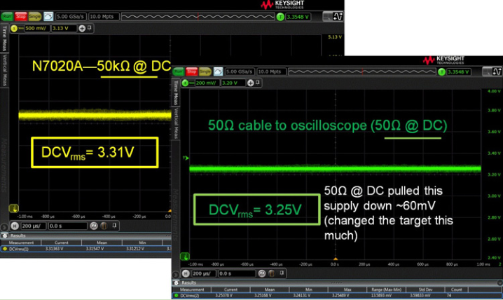Open the 5.00 GSa/s sample rate field, yellow window
The width and height of the screenshot is (503, 300).
(x=71, y=16)
